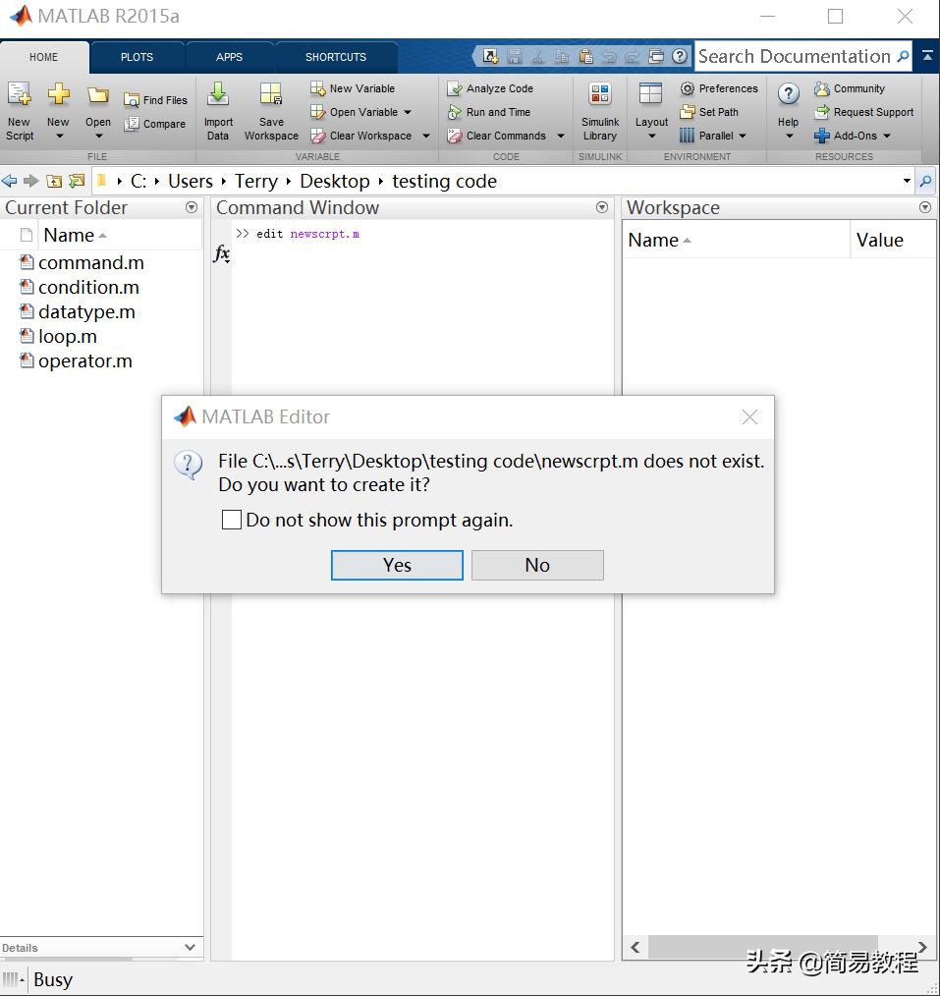Click No in the MATLAB Editor dialog
This screenshot has width=940, height=996.
[x=537, y=565]
